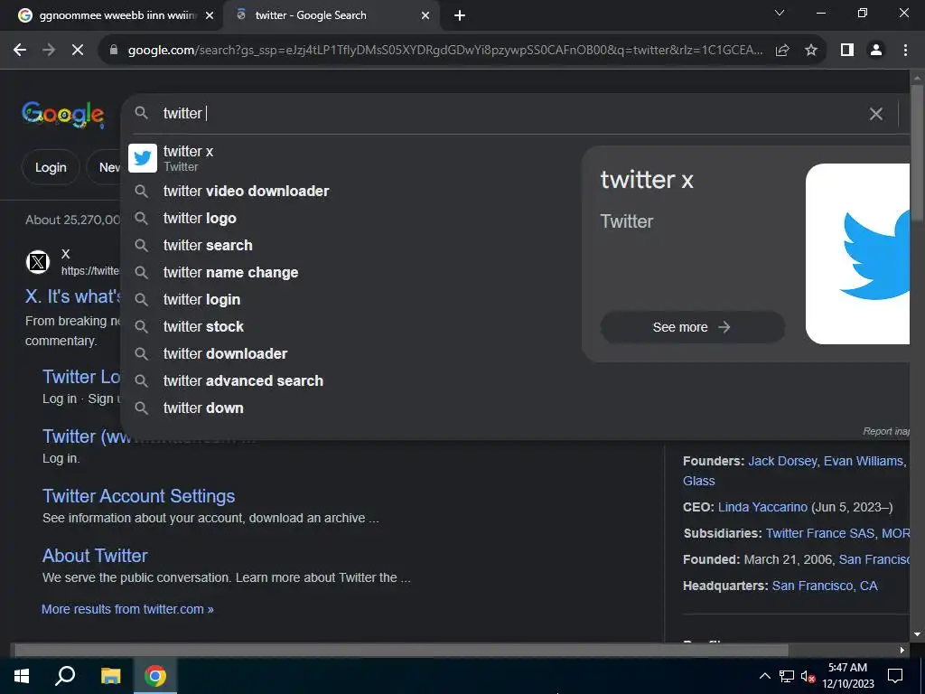Screen dimensions: 925x694
Task: Open the Evan Williams link
Action: [x=864, y=461]
